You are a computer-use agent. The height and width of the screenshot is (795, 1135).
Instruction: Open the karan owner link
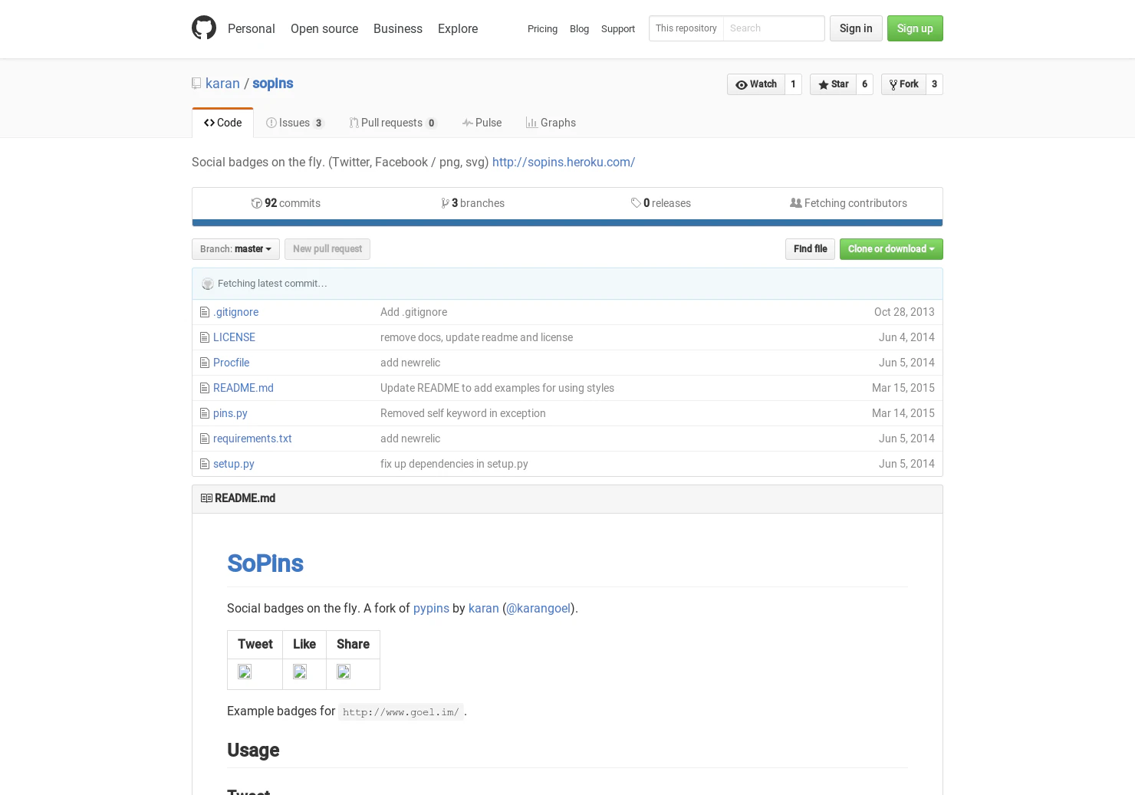click(222, 84)
